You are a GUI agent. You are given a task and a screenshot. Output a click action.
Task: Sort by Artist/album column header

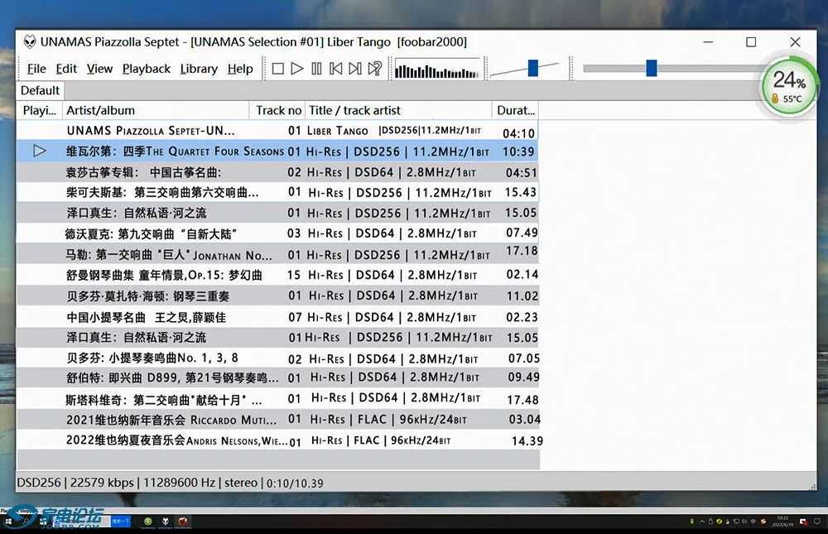coord(156,110)
